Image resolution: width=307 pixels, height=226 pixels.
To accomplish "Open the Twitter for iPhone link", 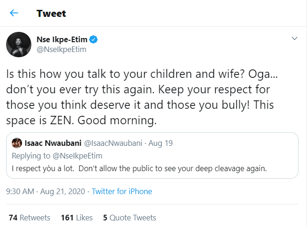I will (122, 191).
